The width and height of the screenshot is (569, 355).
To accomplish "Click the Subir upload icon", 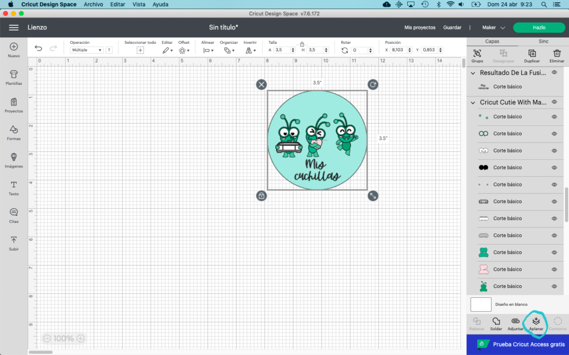I will click(14, 244).
